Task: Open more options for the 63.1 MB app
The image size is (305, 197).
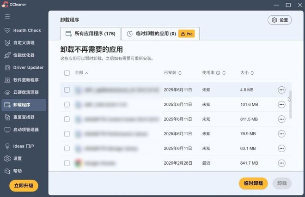Action: 281,149
